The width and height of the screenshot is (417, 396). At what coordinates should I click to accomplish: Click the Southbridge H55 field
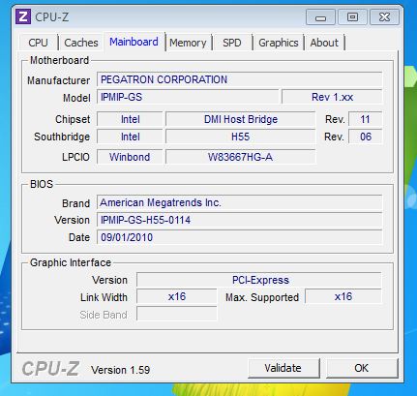241,137
